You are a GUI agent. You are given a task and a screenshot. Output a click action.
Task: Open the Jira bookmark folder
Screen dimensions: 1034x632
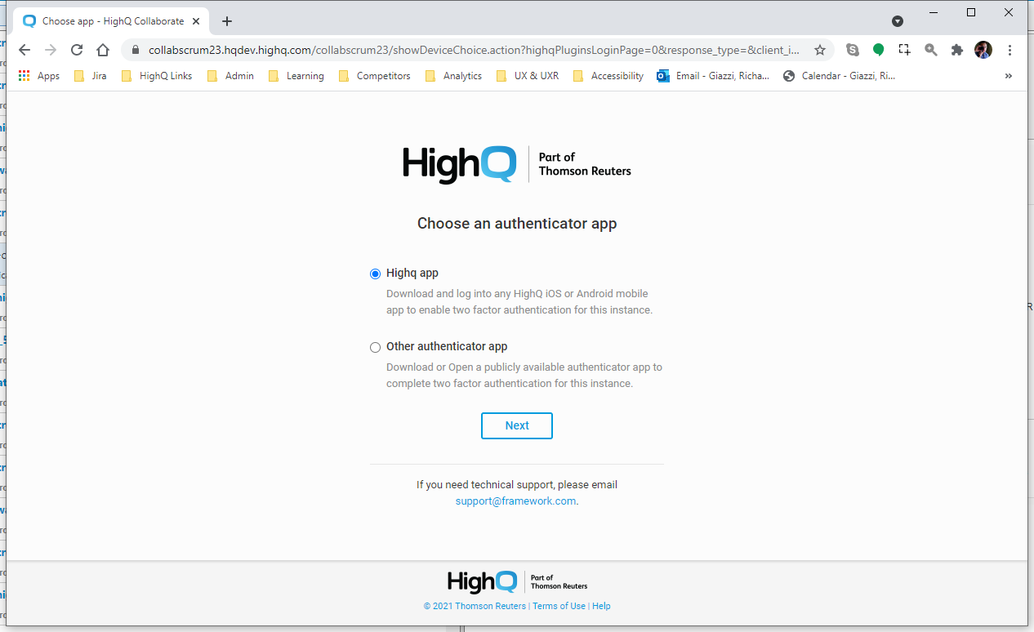click(91, 76)
